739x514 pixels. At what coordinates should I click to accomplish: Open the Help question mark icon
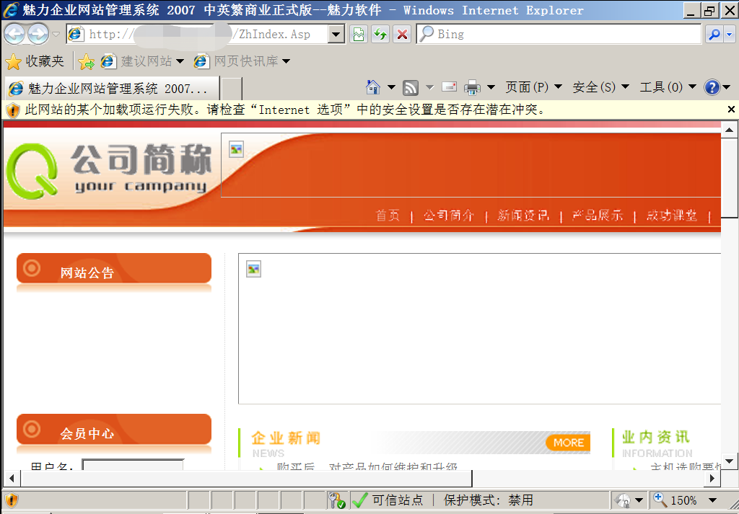(x=712, y=87)
